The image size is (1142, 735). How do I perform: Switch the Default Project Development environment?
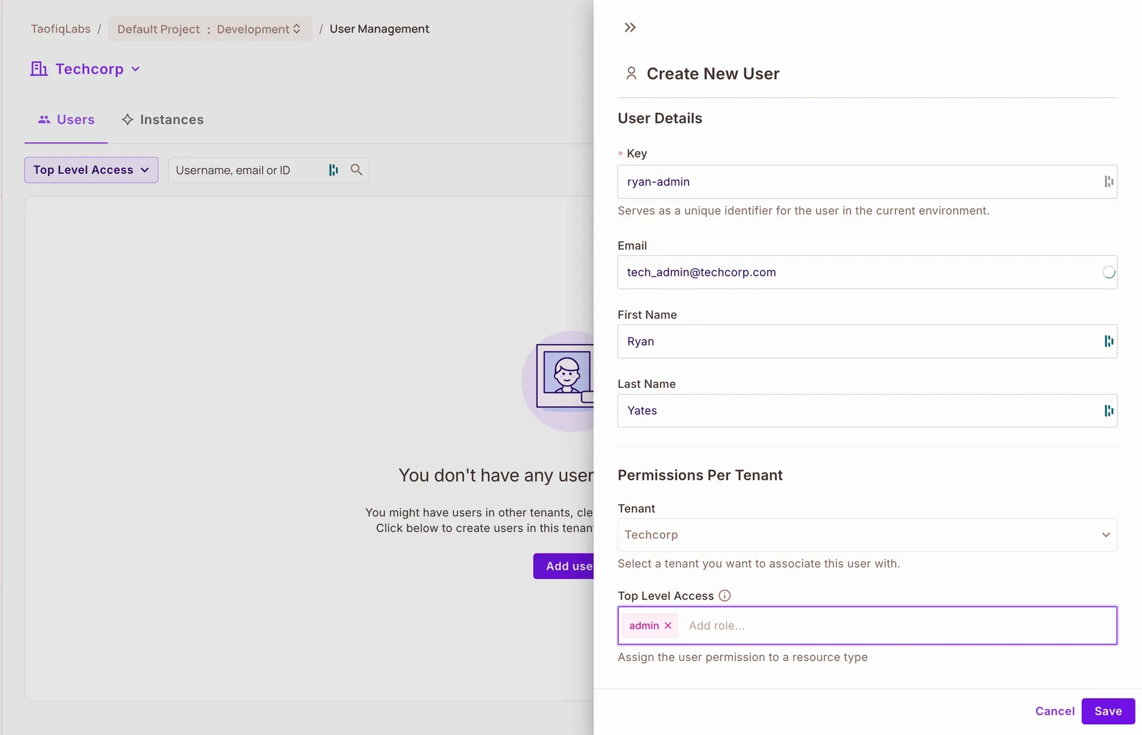210,29
